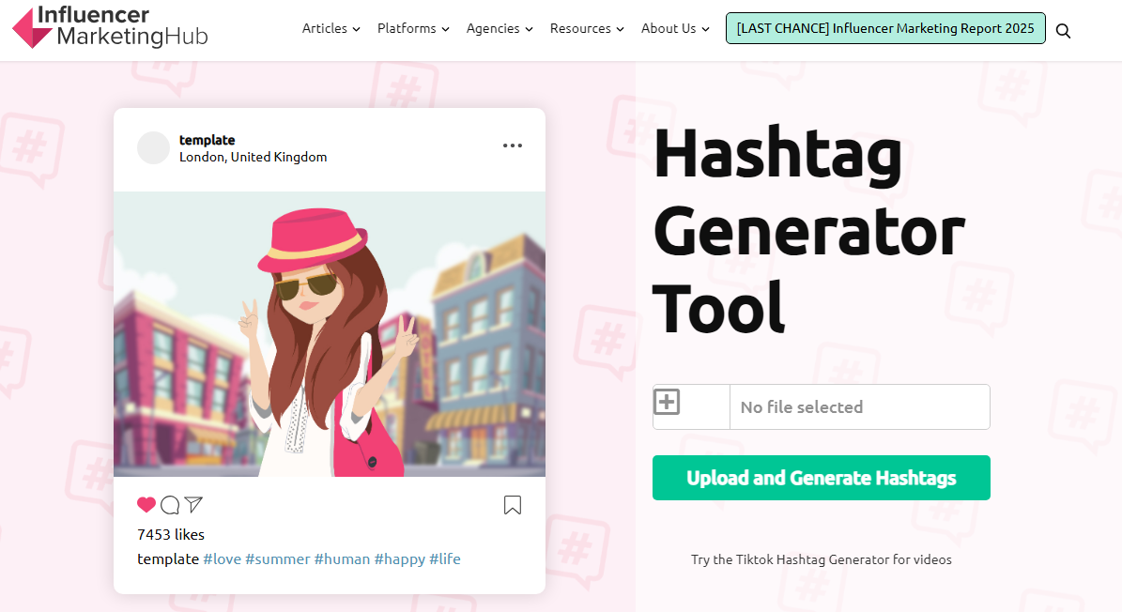Click the template profile avatar
The image size is (1122, 612).
153,148
